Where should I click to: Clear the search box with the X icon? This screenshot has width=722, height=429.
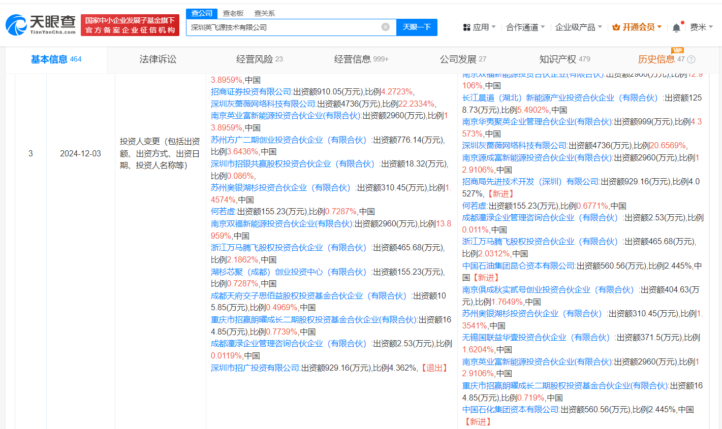click(x=386, y=27)
